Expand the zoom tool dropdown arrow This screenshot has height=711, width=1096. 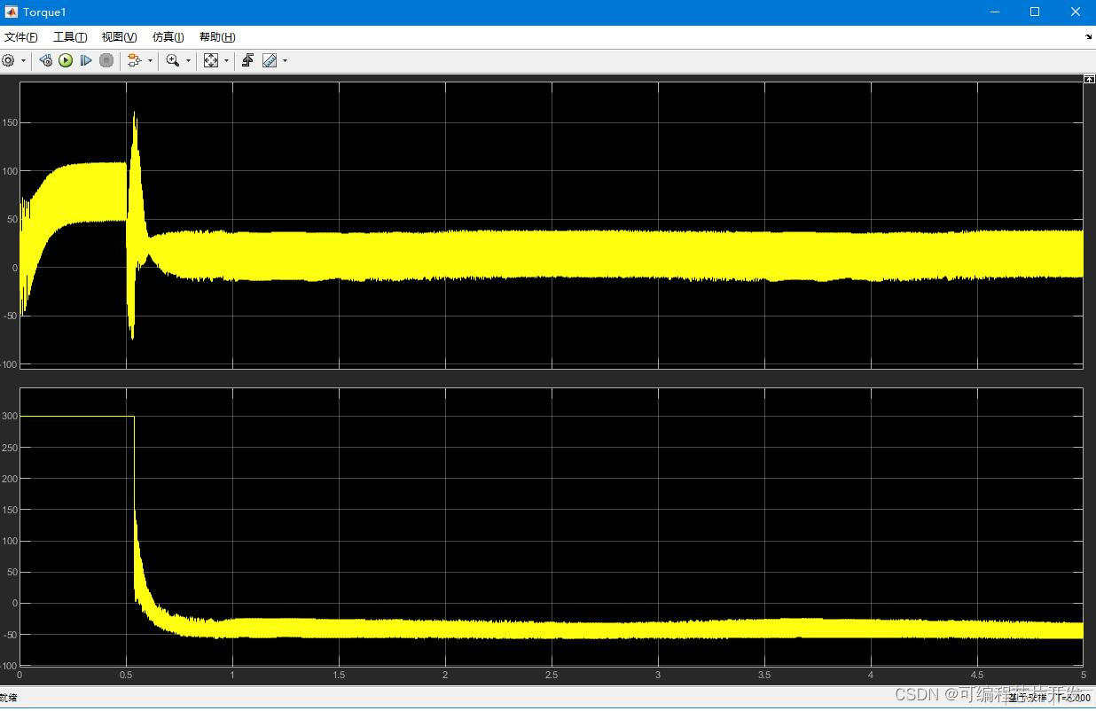pos(188,60)
